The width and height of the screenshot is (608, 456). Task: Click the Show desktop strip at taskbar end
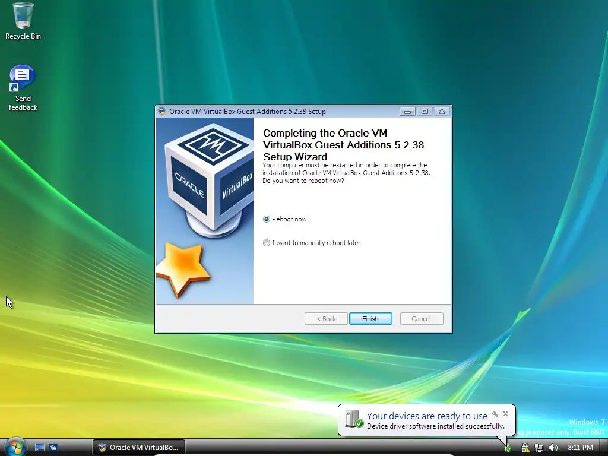[x=604, y=448]
